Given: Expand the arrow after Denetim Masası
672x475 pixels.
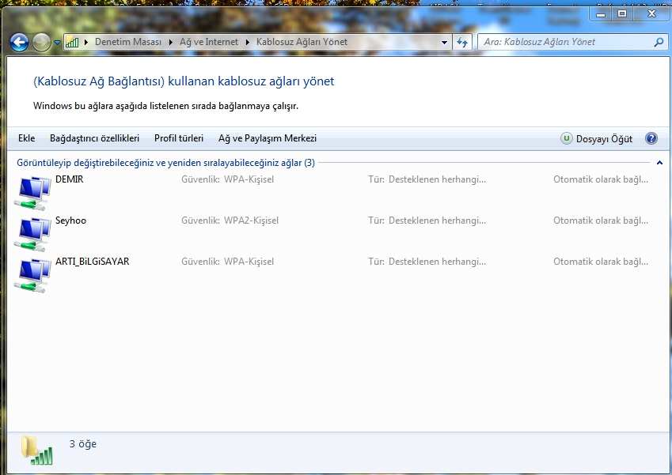Looking at the screenshot, I should point(171,42).
